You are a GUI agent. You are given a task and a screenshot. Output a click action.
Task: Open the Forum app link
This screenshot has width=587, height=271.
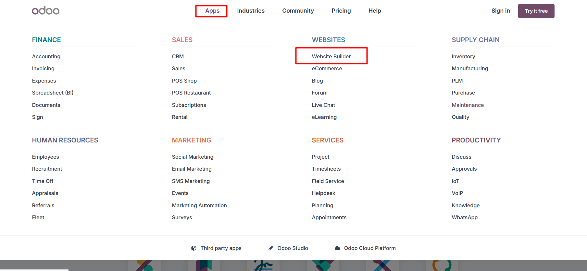tap(319, 93)
